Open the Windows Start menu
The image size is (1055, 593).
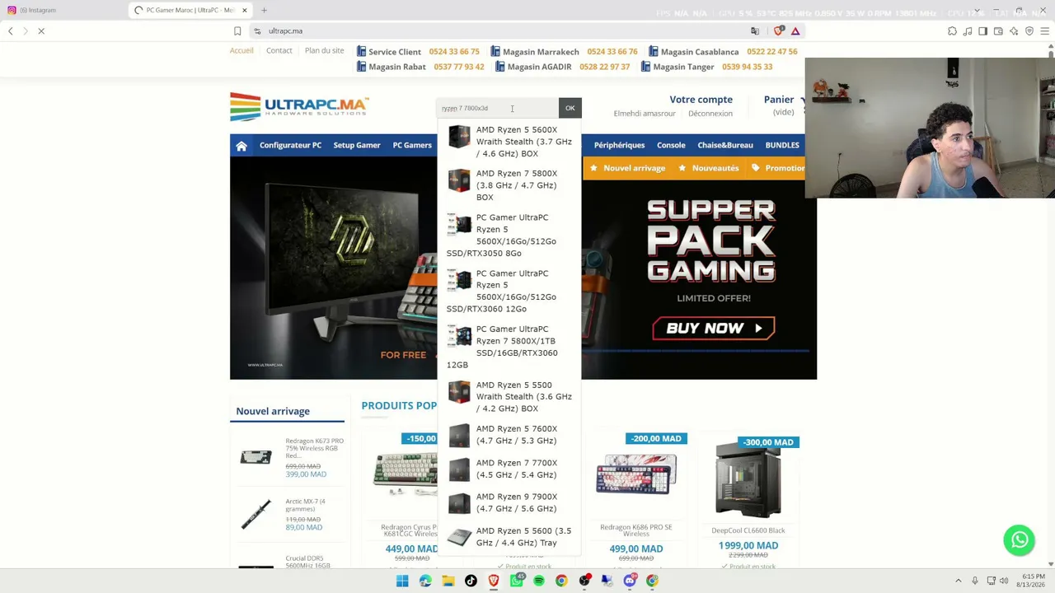[x=402, y=581]
